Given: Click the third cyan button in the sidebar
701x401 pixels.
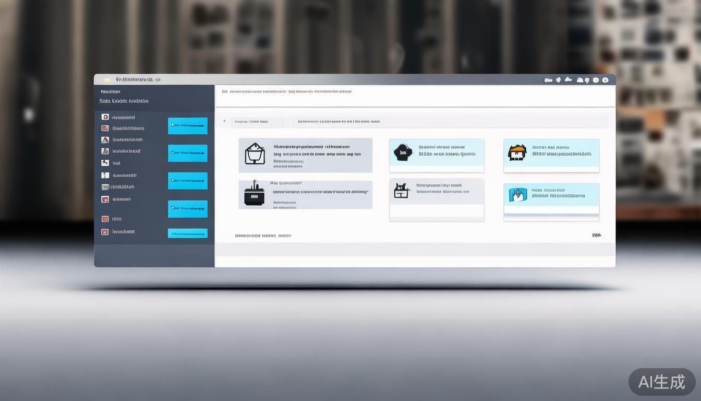Looking at the screenshot, I should [188, 181].
